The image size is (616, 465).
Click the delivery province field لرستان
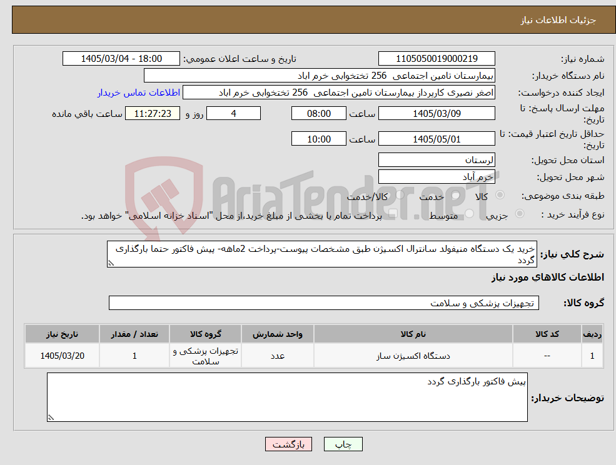click(x=437, y=160)
